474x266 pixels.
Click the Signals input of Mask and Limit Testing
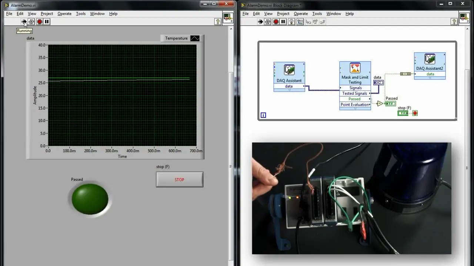pos(355,88)
